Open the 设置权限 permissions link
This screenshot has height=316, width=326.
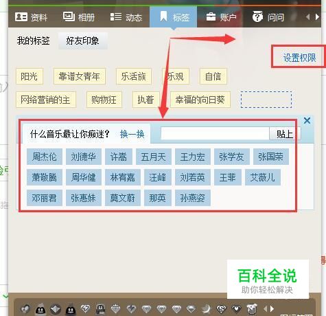[x=299, y=58]
